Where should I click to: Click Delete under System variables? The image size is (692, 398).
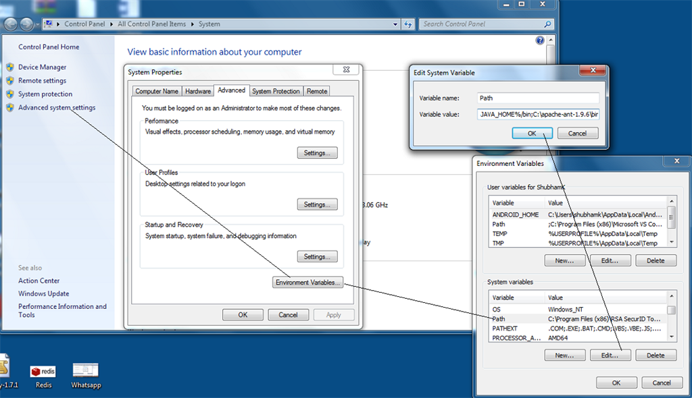pos(656,356)
